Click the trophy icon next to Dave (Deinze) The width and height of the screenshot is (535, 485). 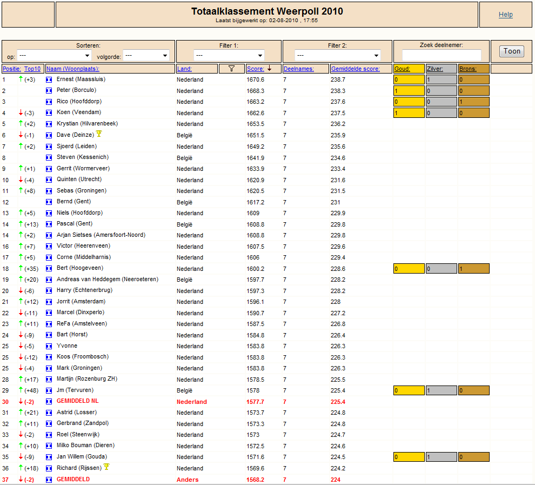[x=99, y=134]
